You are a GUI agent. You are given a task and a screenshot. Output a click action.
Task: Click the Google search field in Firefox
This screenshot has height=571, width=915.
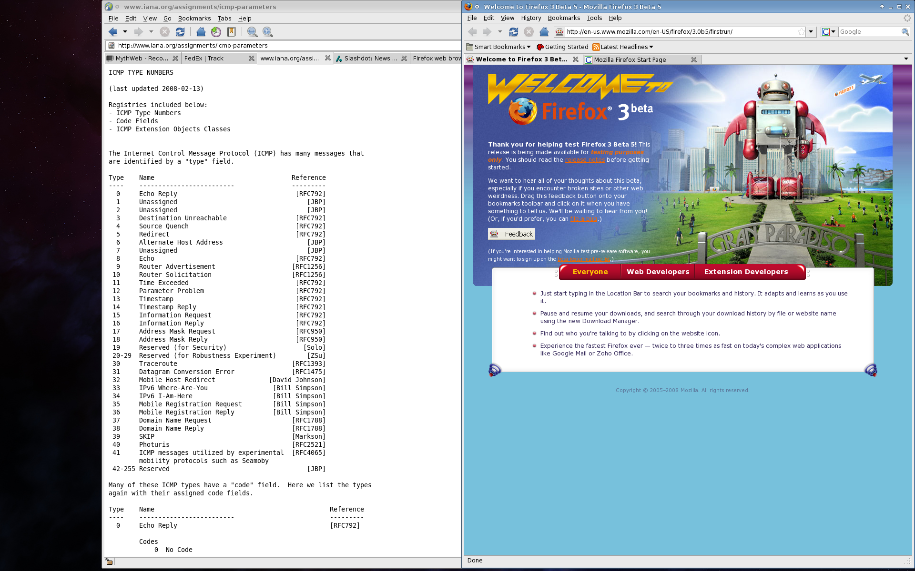(870, 32)
